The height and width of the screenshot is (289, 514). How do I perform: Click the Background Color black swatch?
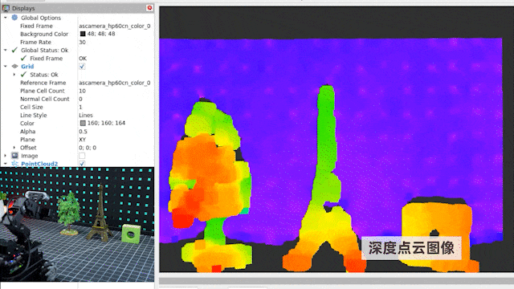[x=83, y=34]
